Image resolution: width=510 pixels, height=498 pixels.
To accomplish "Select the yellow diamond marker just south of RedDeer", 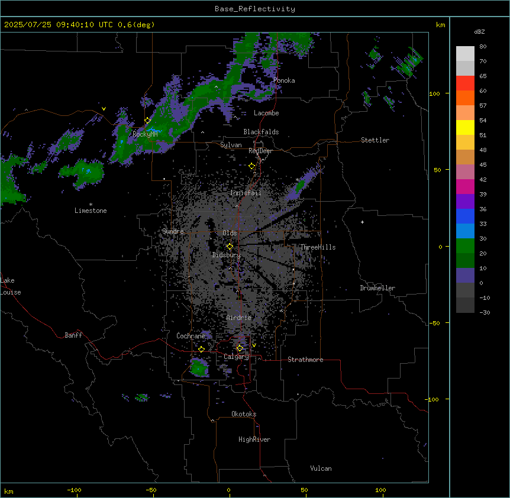I will (252, 166).
